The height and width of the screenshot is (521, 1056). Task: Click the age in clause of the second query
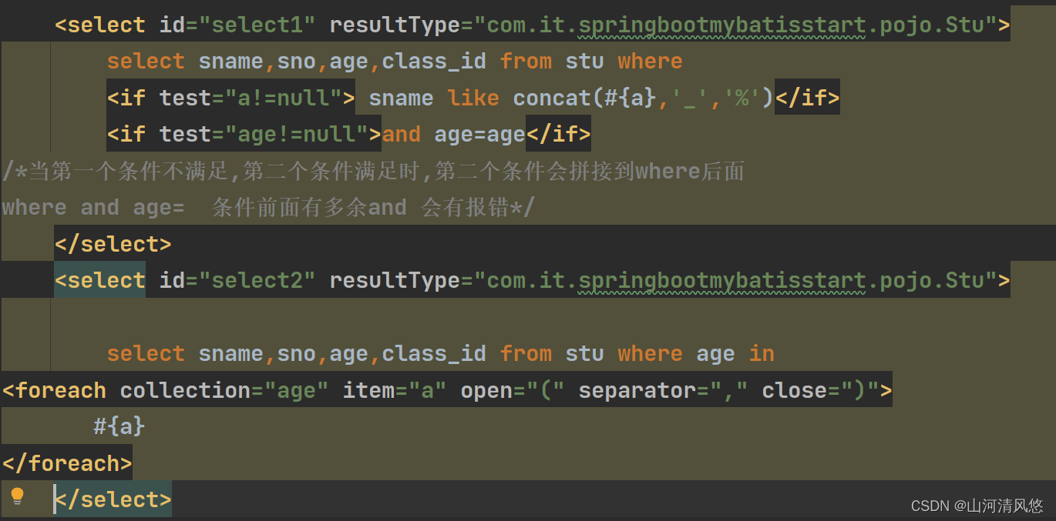(732, 353)
